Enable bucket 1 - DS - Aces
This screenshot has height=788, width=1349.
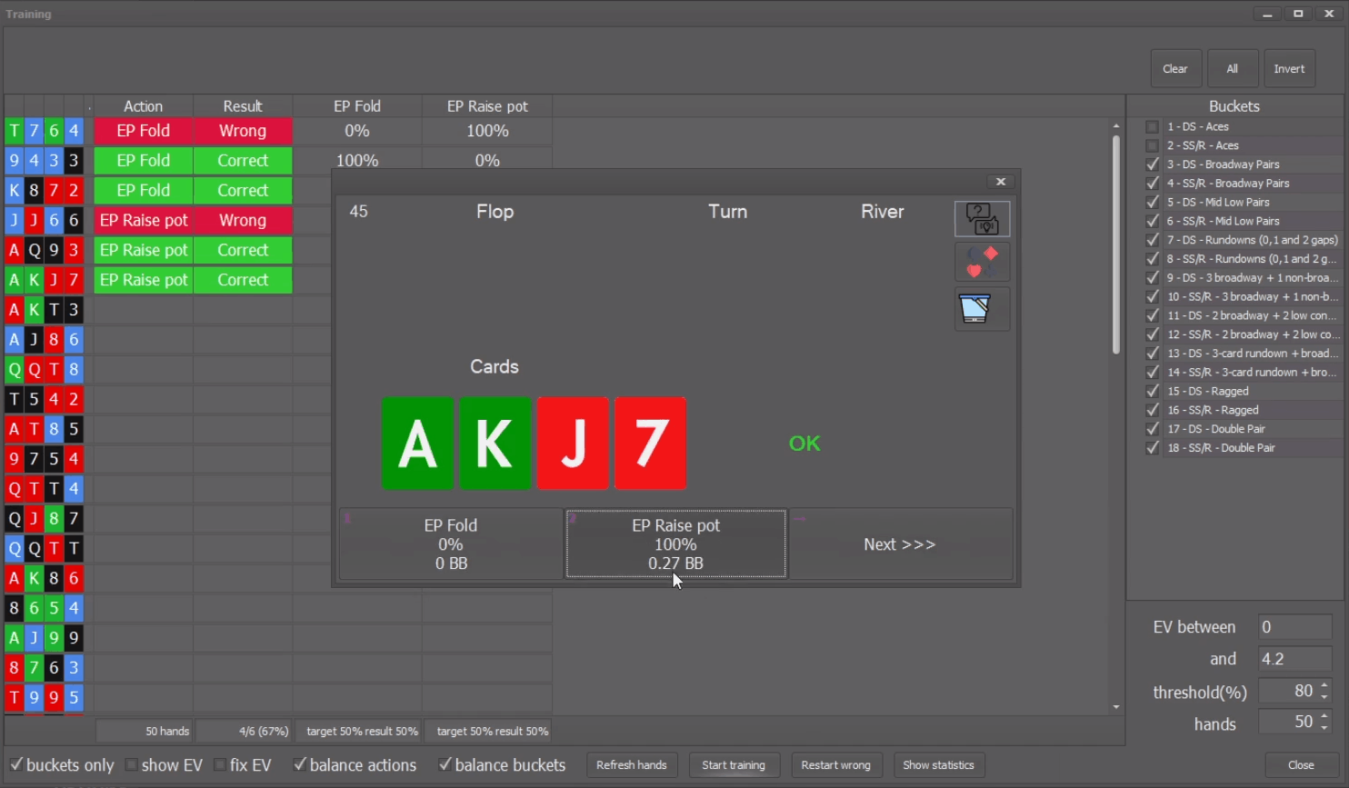tap(1153, 127)
